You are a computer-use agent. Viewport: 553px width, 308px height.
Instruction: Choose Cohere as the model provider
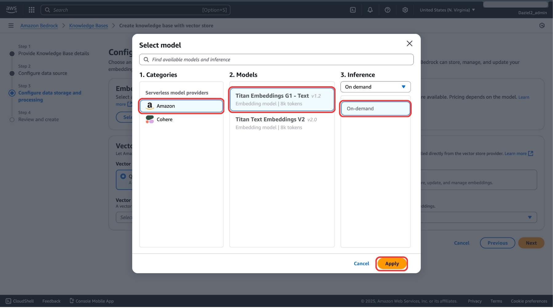pyautogui.click(x=164, y=119)
